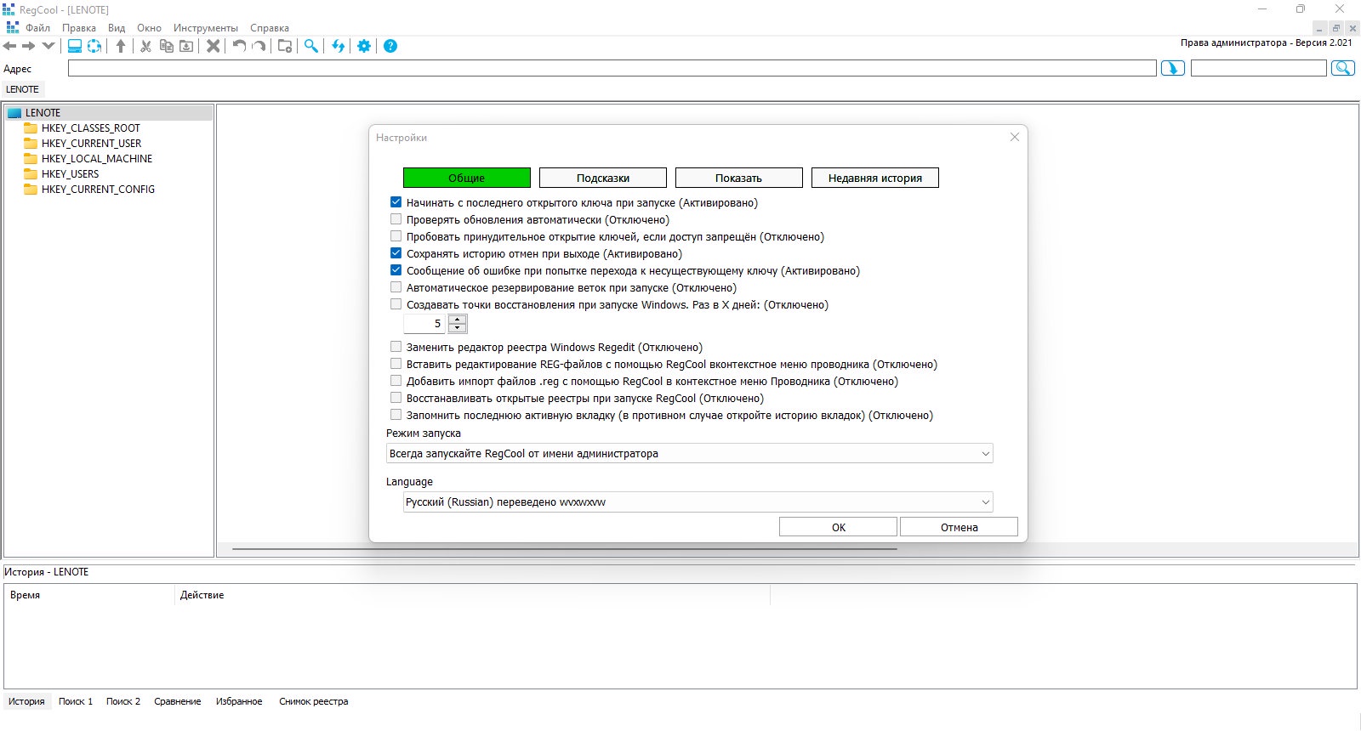Open the Инструменты menu
The width and height of the screenshot is (1361, 731).
[206, 28]
